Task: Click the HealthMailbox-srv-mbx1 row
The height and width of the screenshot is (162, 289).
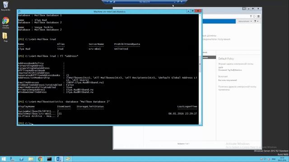Action: coord(107,114)
